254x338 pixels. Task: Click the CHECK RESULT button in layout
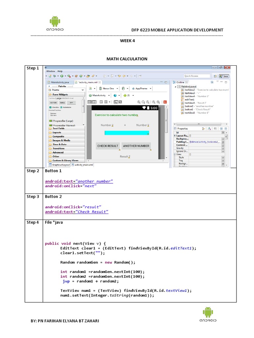107,146
